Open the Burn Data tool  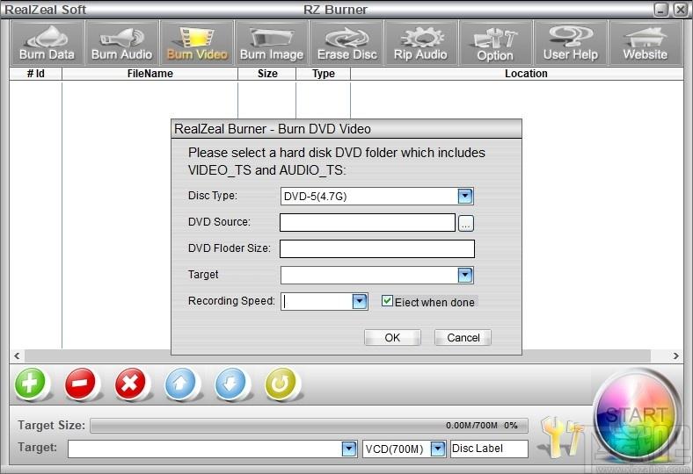click(47, 43)
